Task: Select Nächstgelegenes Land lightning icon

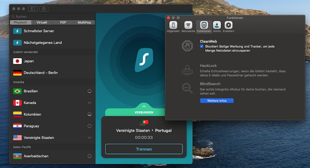Action: 18,43
